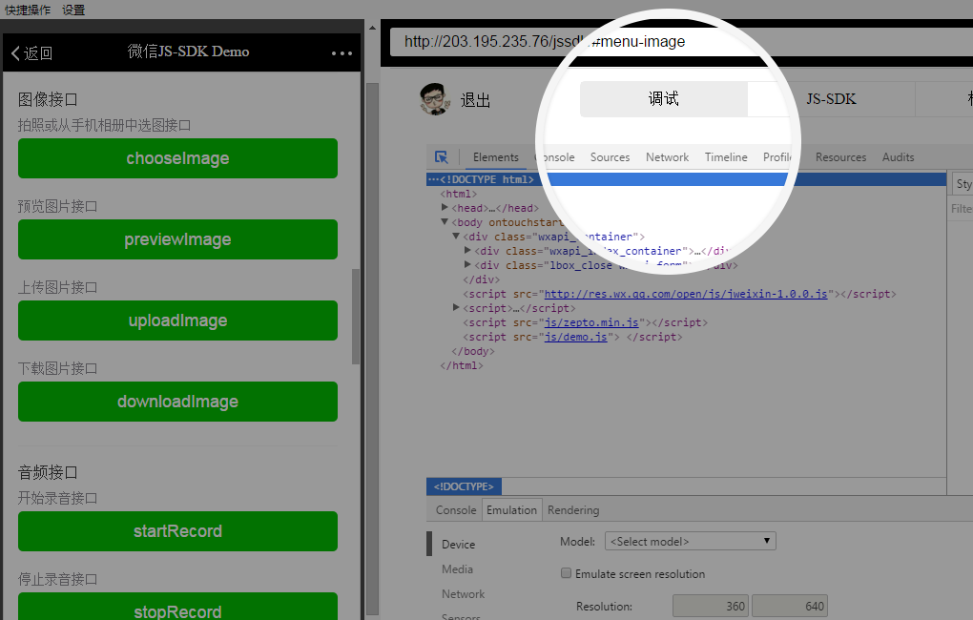Open the js/demo.js script link
Screen dimensions: 973x620
pos(576,337)
